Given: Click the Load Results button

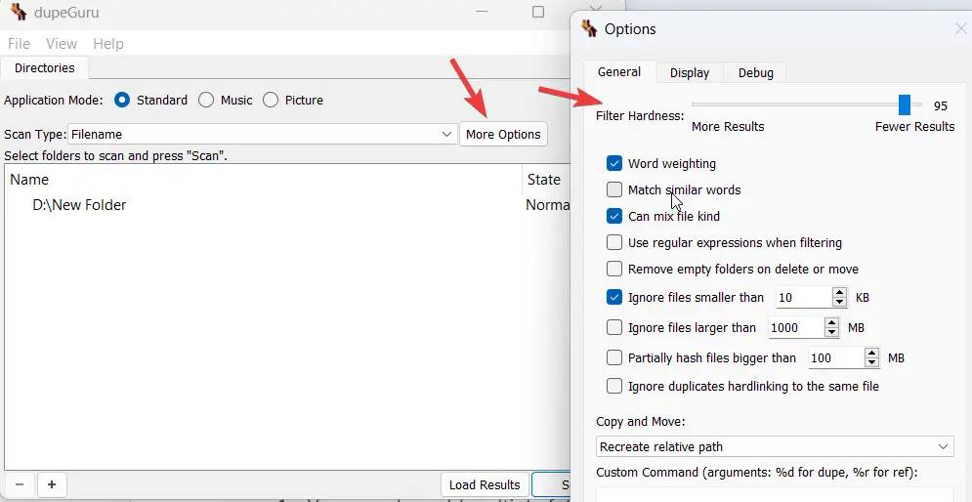Looking at the screenshot, I should pos(485,484).
